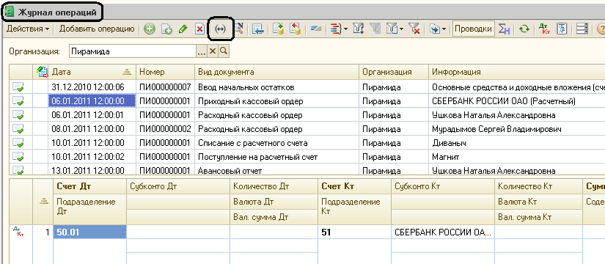Click posted-document icon of 31.12.2010 row
This screenshot has height=264, width=605.
point(18,87)
